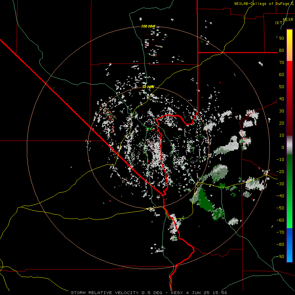Click the 0 value on the velocity scale

(x=283, y=147)
